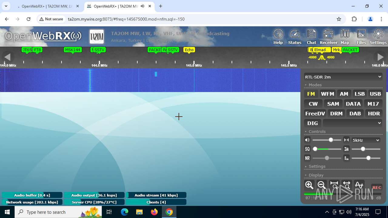
Task: Toggle the Receiver panel
Action: point(328,37)
